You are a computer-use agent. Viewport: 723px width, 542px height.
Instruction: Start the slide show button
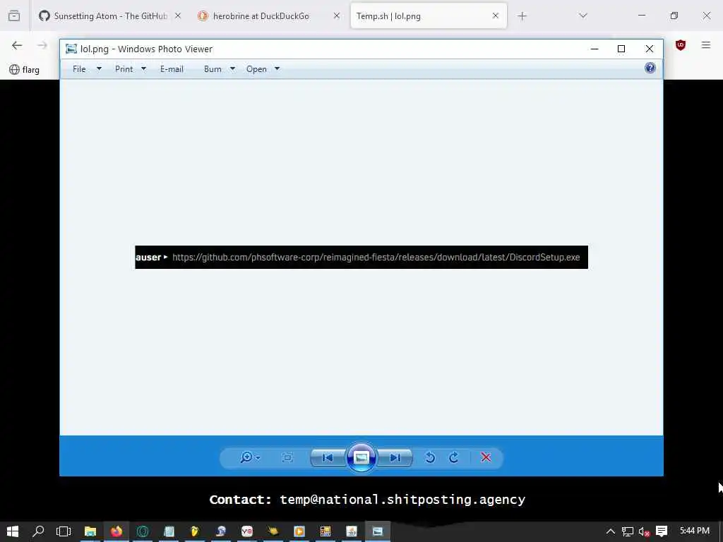(361, 457)
